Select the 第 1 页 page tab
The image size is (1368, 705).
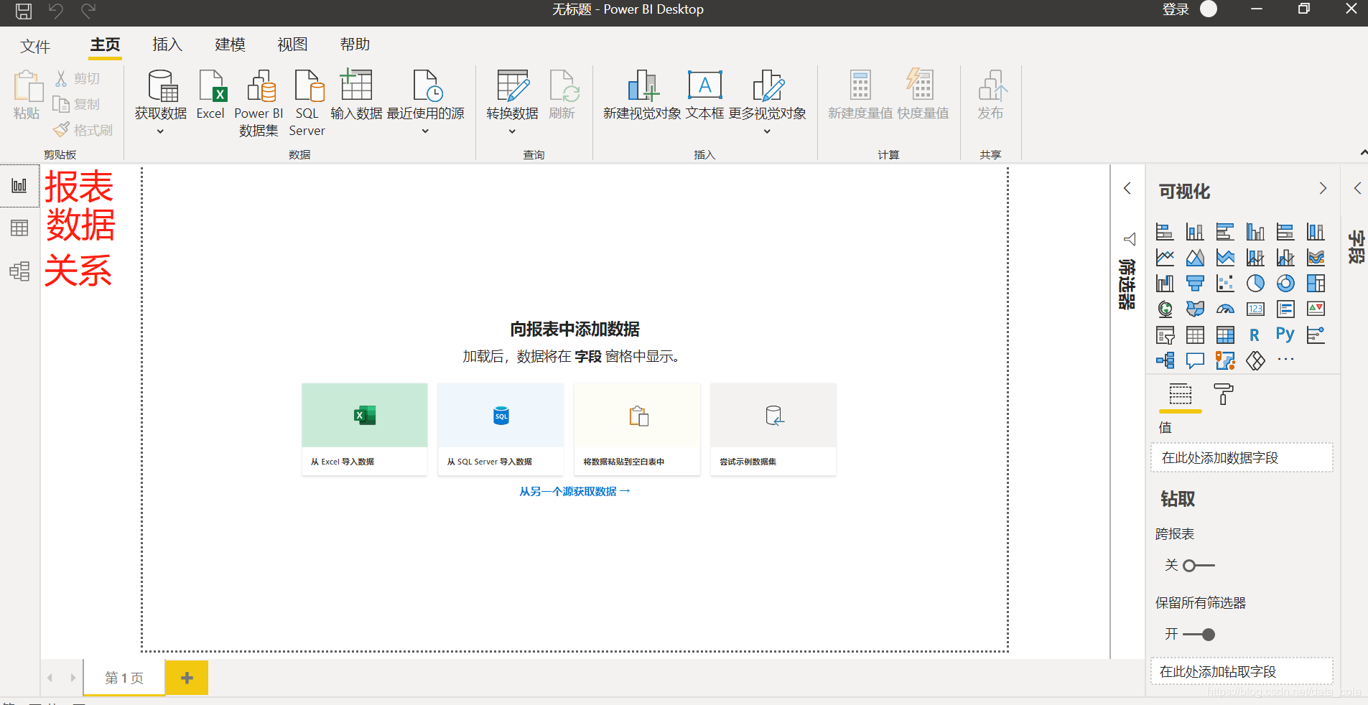point(124,678)
